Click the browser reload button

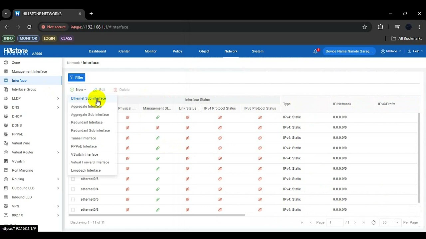[29, 27]
